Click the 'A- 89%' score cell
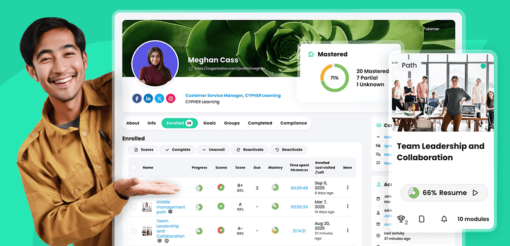The image size is (510, 246). point(240,231)
